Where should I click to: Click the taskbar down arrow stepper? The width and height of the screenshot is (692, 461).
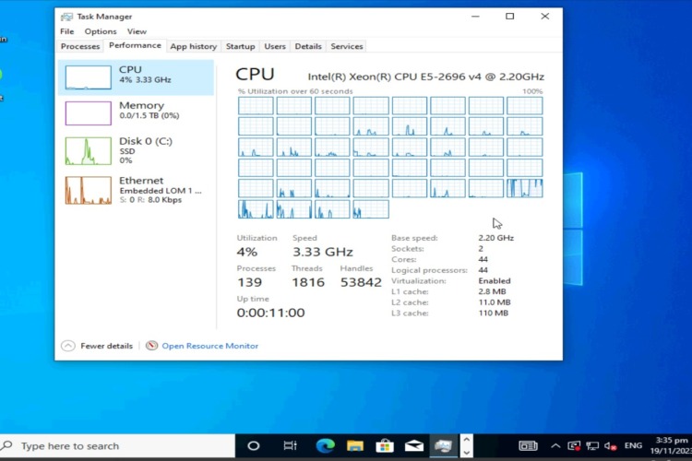coord(467,453)
